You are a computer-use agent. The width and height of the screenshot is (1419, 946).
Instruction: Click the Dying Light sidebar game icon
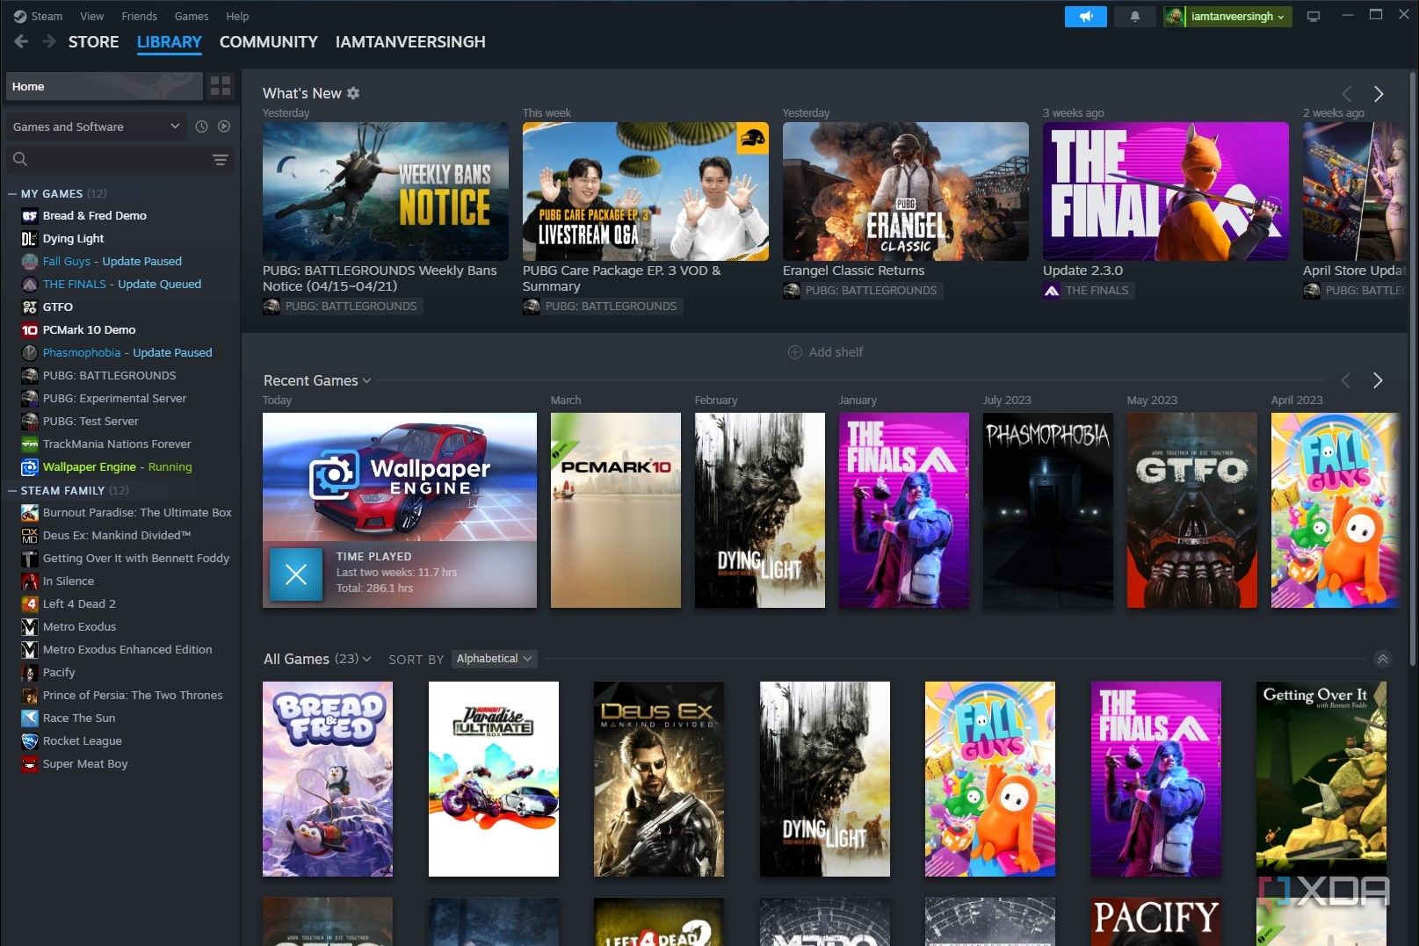pos(29,239)
